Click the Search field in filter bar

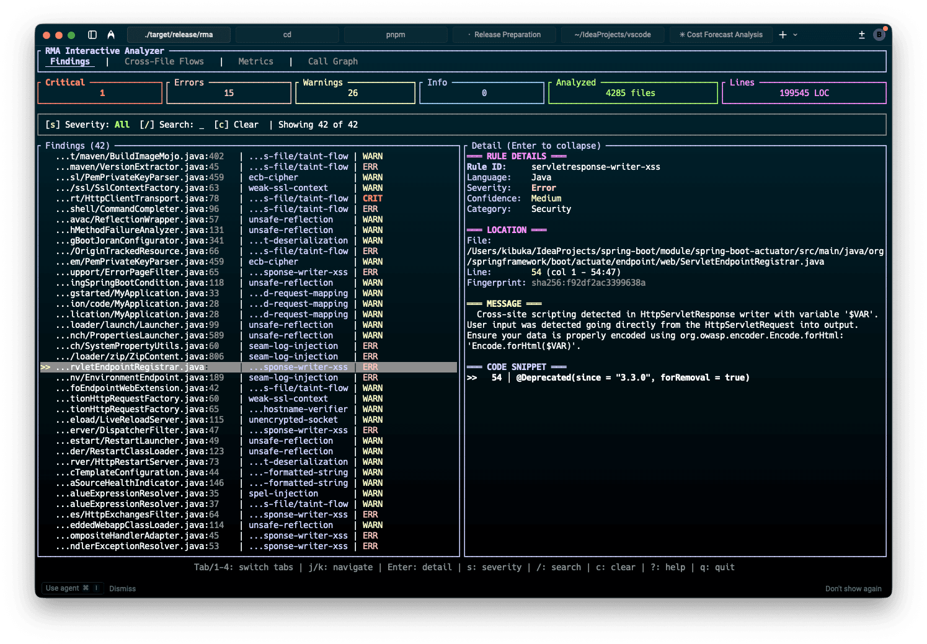pyautogui.click(x=176, y=125)
